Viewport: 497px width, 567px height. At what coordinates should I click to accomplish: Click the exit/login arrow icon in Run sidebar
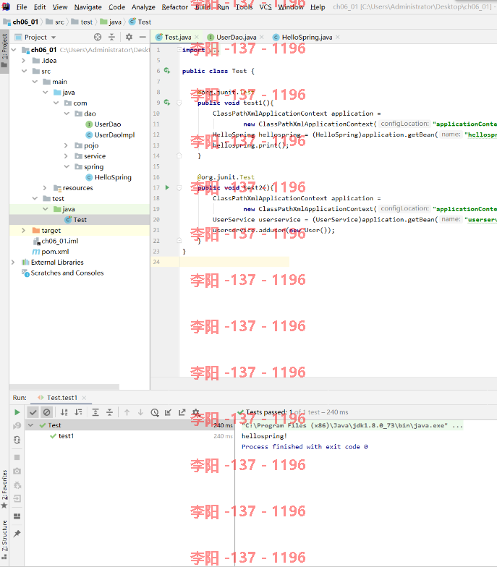tap(17, 499)
